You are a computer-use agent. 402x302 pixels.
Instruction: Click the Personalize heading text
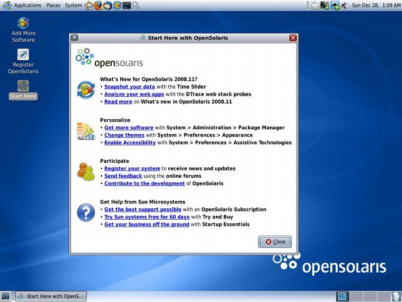pyautogui.click(x=115, y=120)
